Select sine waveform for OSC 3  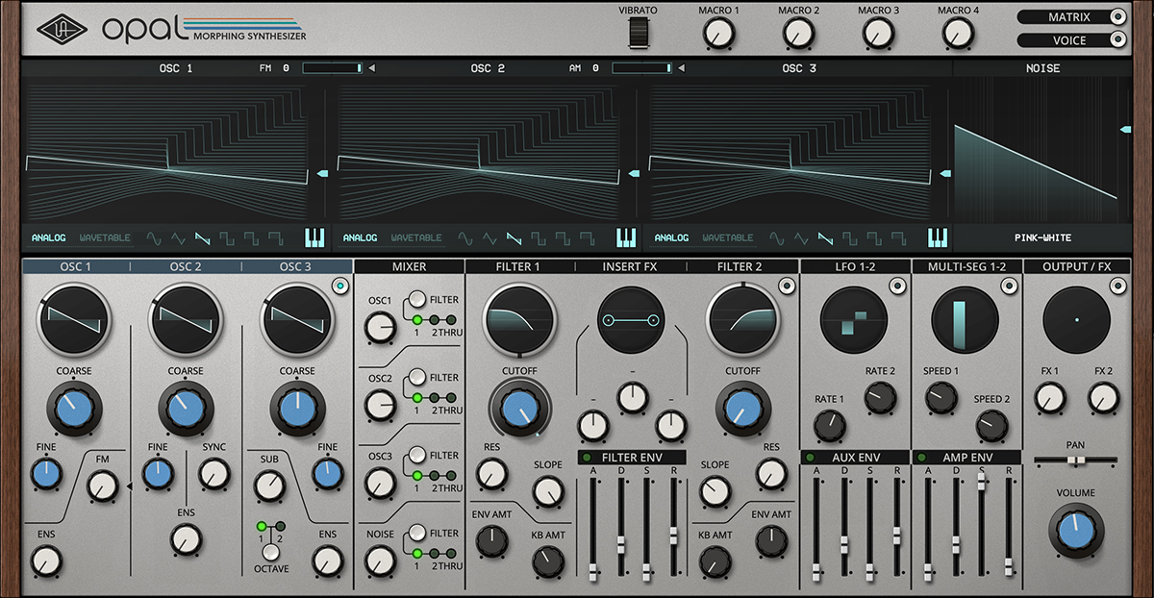777,237
